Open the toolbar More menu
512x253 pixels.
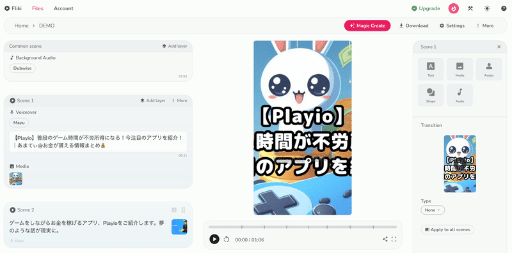pos(485,26)
